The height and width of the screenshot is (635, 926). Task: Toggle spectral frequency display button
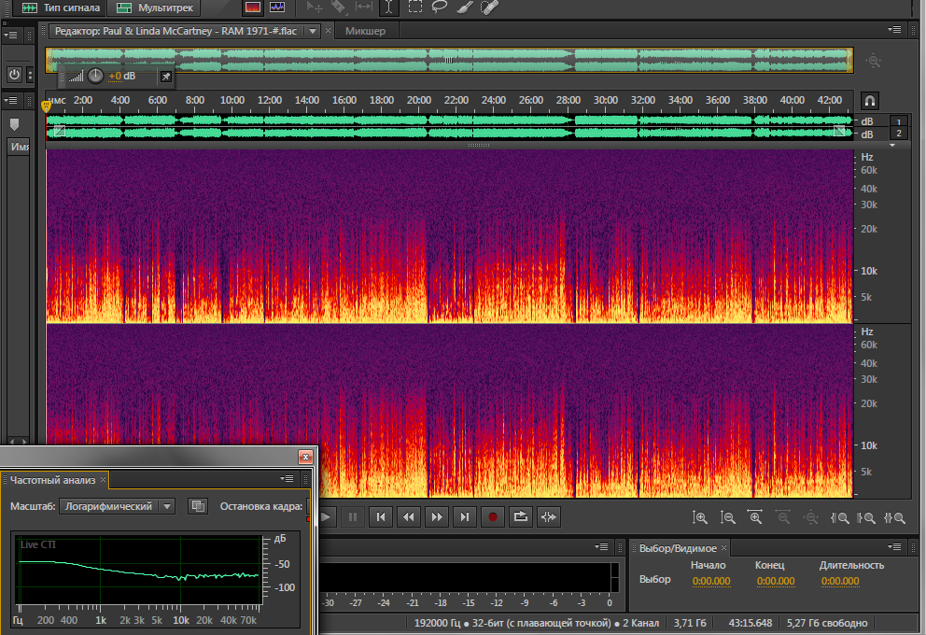(x=252, y=7)
